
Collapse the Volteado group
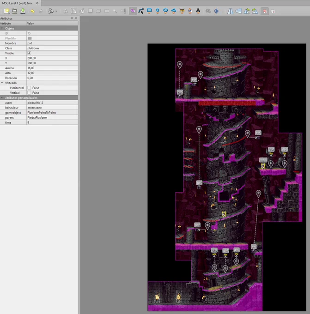click(2, 83)
